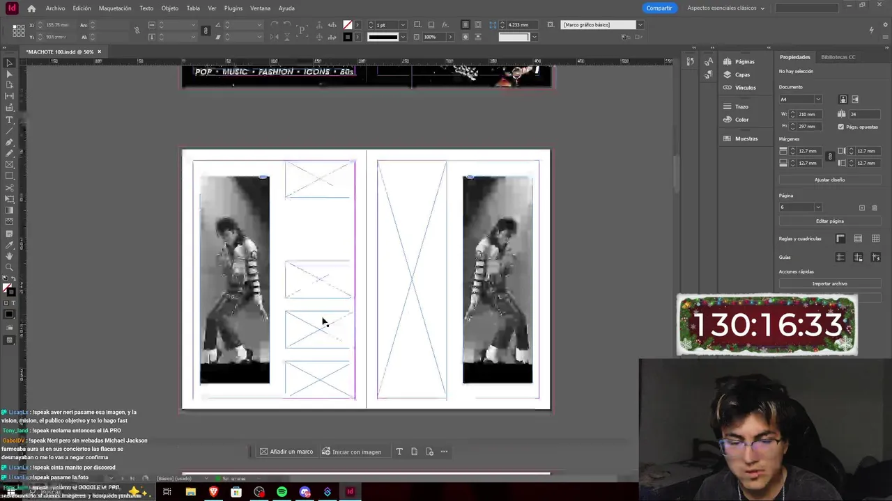Viewport: 892px width, 501px height.
Task: Click the fill color swatch in control bar
Action: point(347,25)
